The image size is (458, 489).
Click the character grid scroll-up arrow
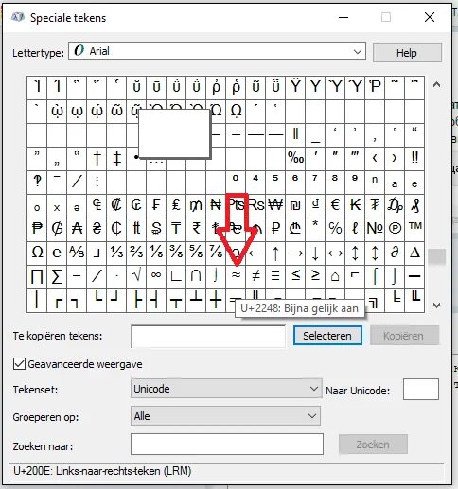pyautogui.click(x=436, y=84)
